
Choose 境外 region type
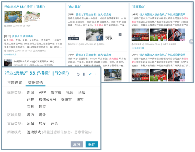[x=42, y=115]
